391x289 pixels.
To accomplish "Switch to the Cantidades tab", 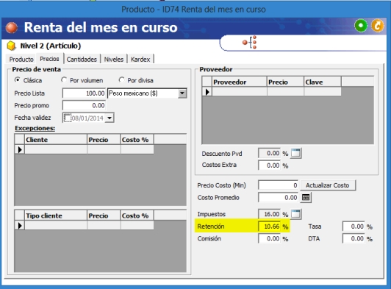I will 82,60.
